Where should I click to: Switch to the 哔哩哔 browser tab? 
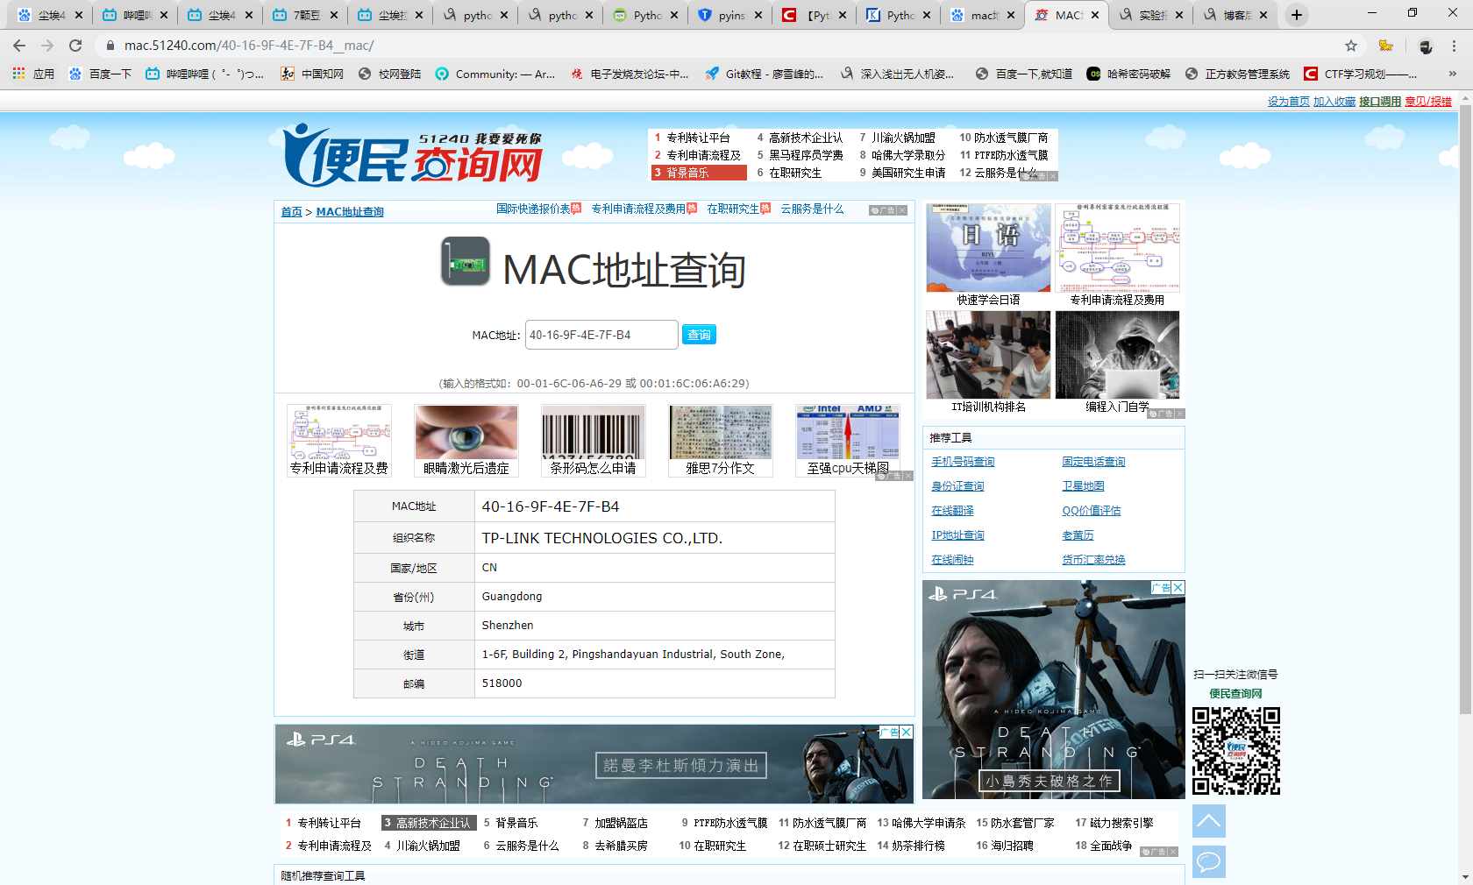click(x=136, y=15)
